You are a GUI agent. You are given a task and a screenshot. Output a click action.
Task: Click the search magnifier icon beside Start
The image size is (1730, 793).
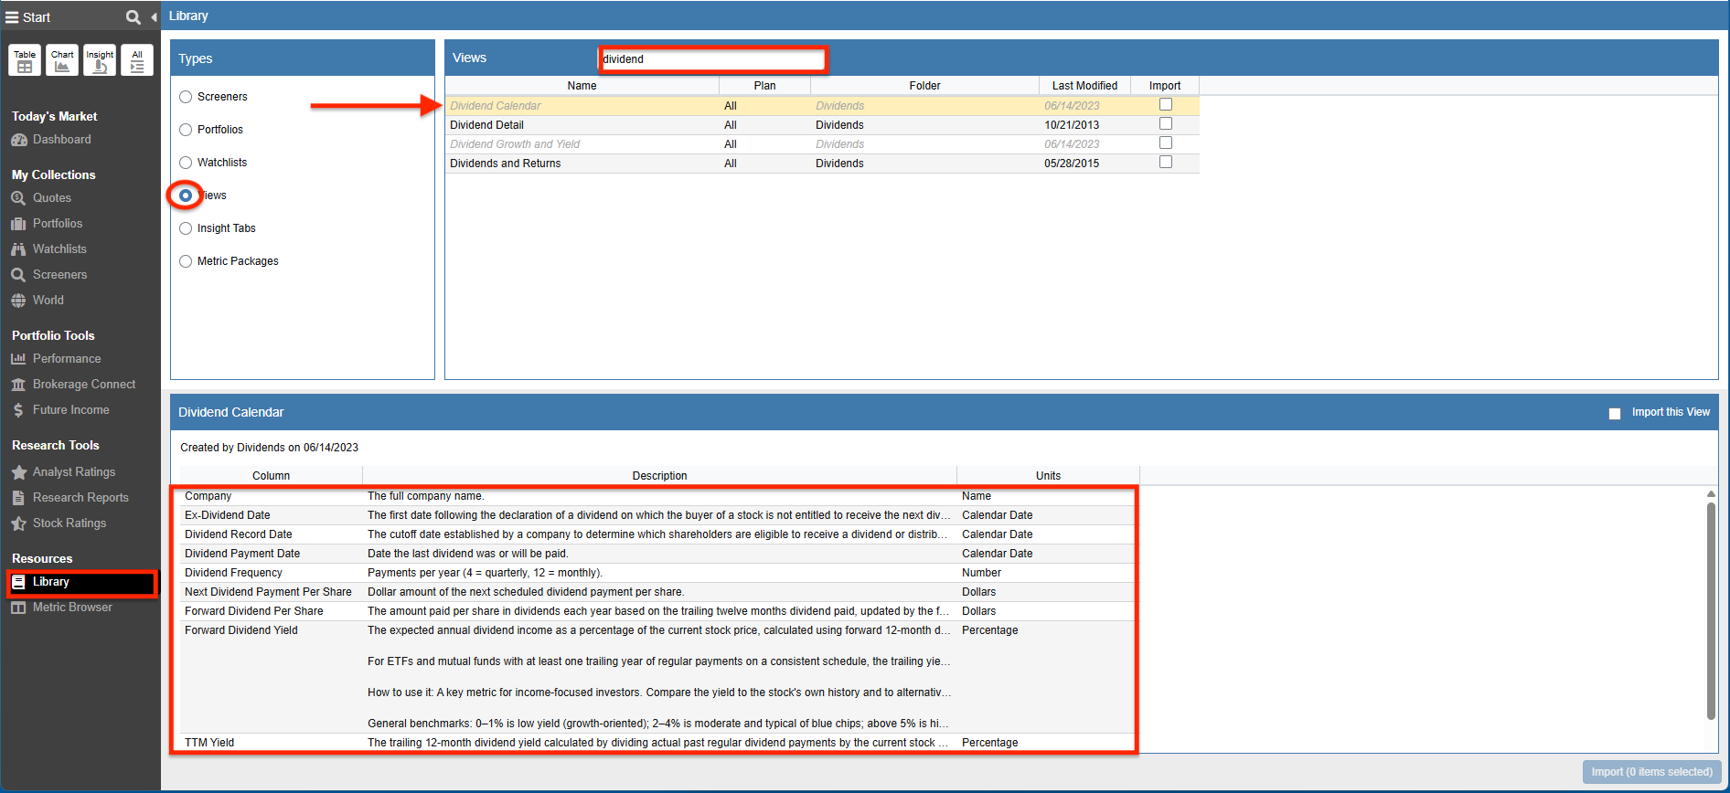pos(133,17)
